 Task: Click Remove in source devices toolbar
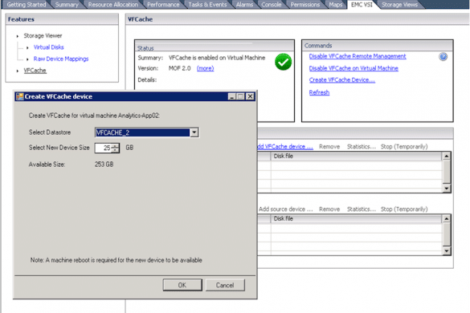coord(329,209)
